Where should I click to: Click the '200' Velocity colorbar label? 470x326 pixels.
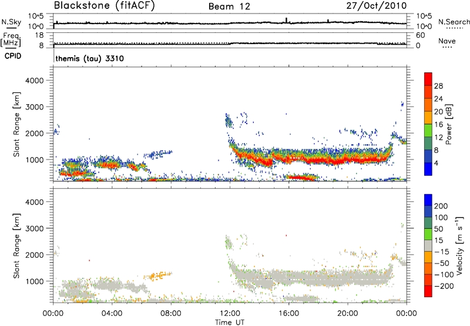pos(441,206)
